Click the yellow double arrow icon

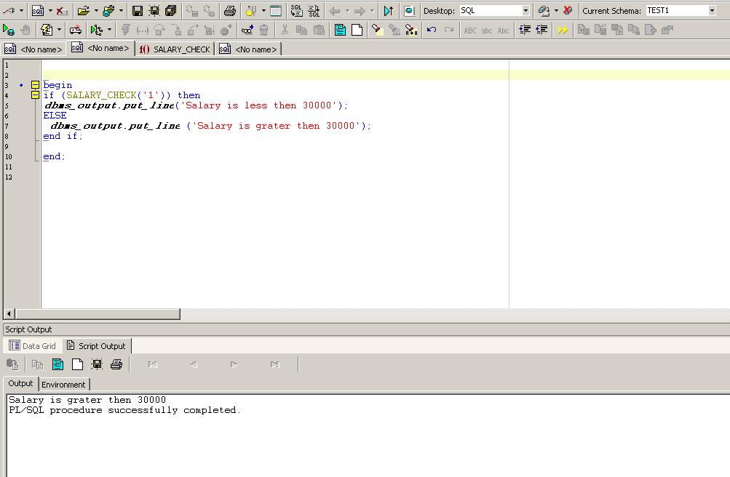coord(563,31)
